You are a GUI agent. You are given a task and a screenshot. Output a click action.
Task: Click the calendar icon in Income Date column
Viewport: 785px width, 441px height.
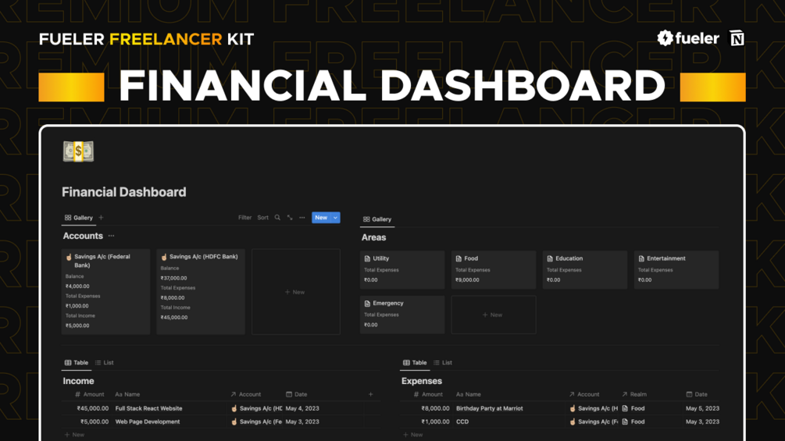click(289, 394)
